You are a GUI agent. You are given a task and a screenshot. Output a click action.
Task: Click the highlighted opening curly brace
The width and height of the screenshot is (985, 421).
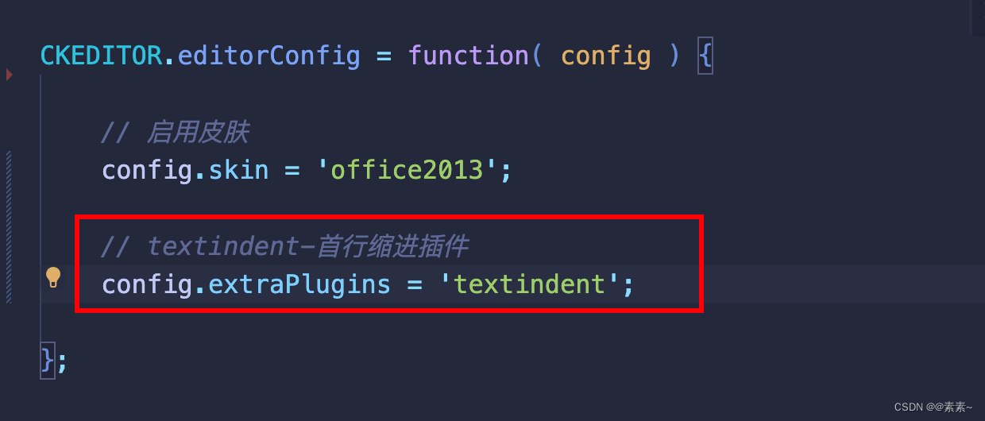pyautogui.click(x=705, y=56)
